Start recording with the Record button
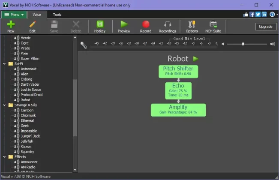This screenshot has width=279, height=180. 146,27
